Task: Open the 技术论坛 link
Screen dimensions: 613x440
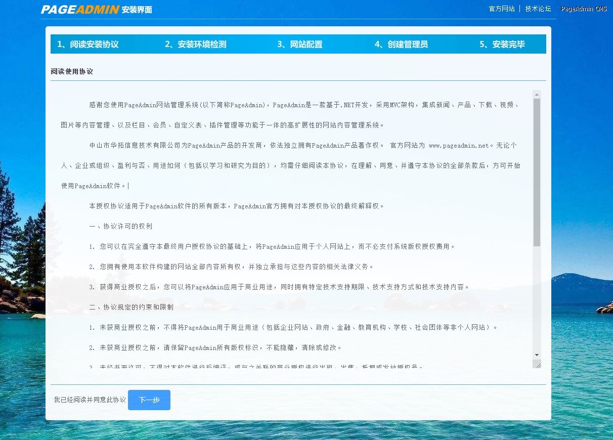Action: (x=538, y=9)
